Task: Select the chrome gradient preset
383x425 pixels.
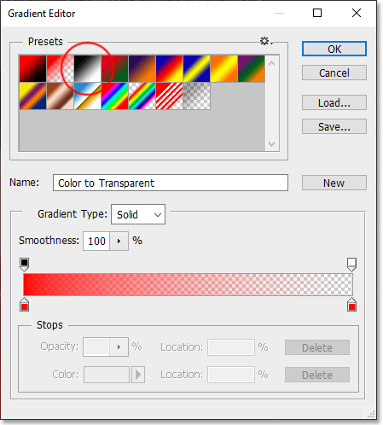Action: pyautogui.click(x=87, y=96)
